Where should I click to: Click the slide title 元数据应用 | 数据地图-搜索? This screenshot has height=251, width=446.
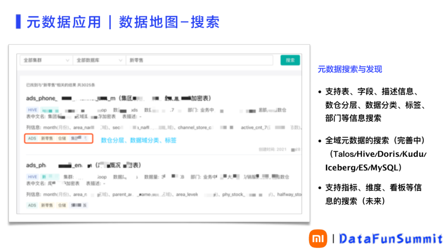pyautogui.click(x=123, y=22)
